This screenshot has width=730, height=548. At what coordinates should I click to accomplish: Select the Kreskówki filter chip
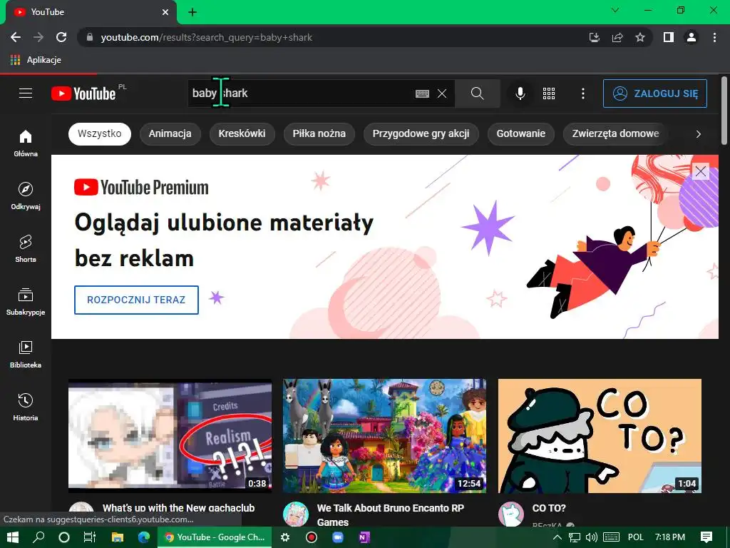tap(242, 133)
